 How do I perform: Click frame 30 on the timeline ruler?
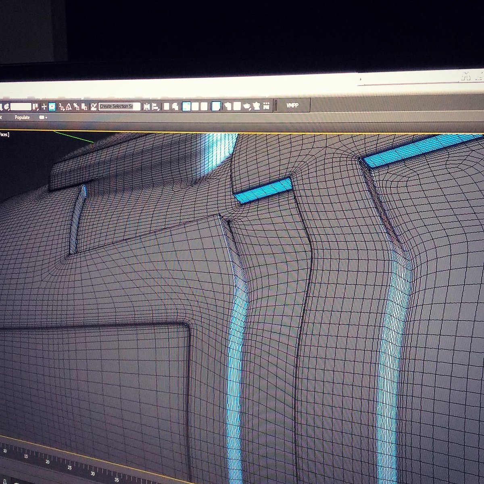pos(92,474)
